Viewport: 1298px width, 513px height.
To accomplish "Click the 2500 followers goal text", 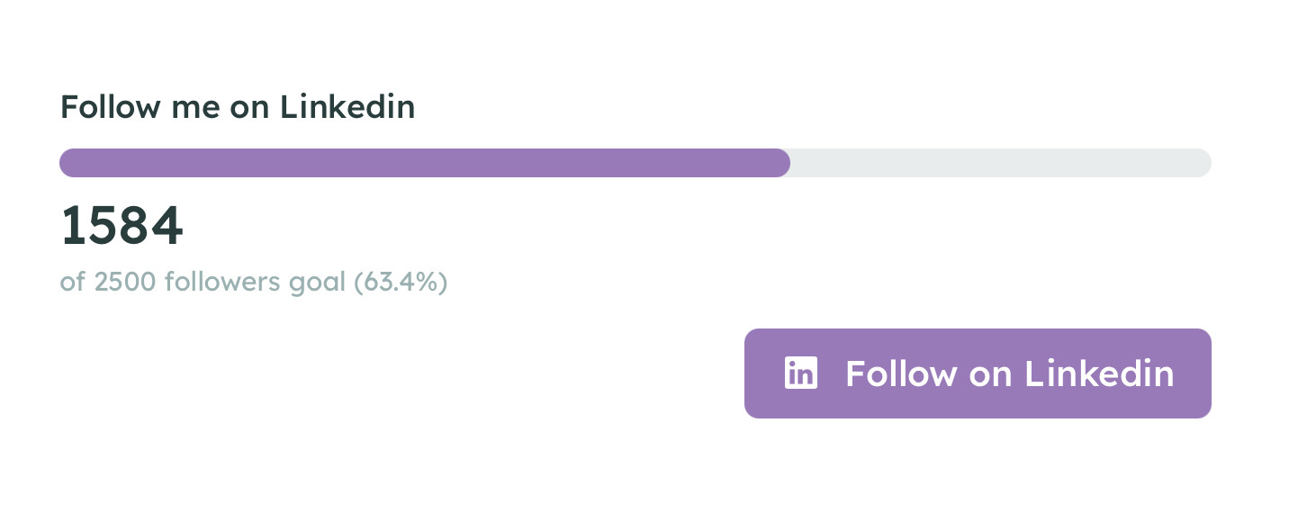I will [x=219, y=282].
